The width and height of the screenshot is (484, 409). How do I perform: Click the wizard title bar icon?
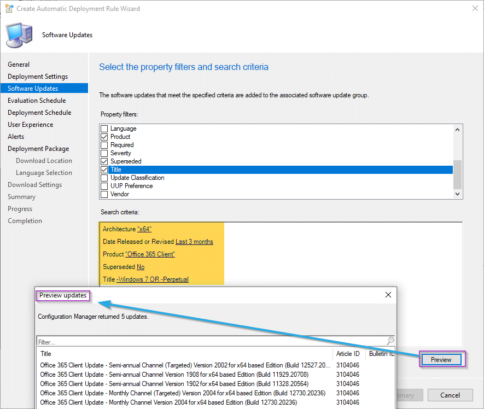(9, 9)
